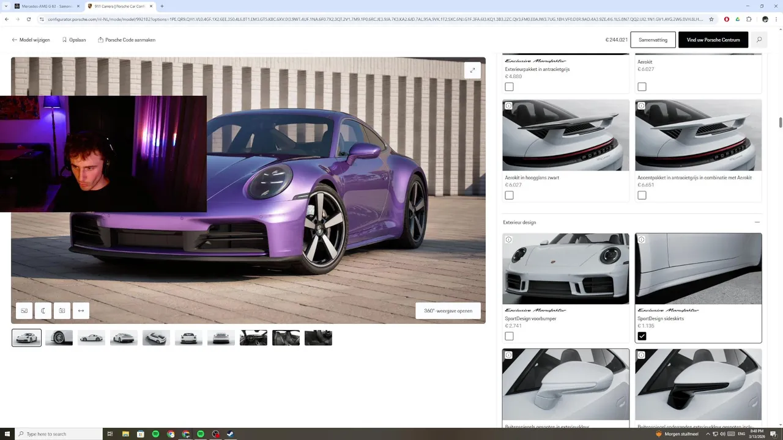
Task: Open info for Accentpakket in antracietgrijs with Aerokit
Action: tap(641, 106)
